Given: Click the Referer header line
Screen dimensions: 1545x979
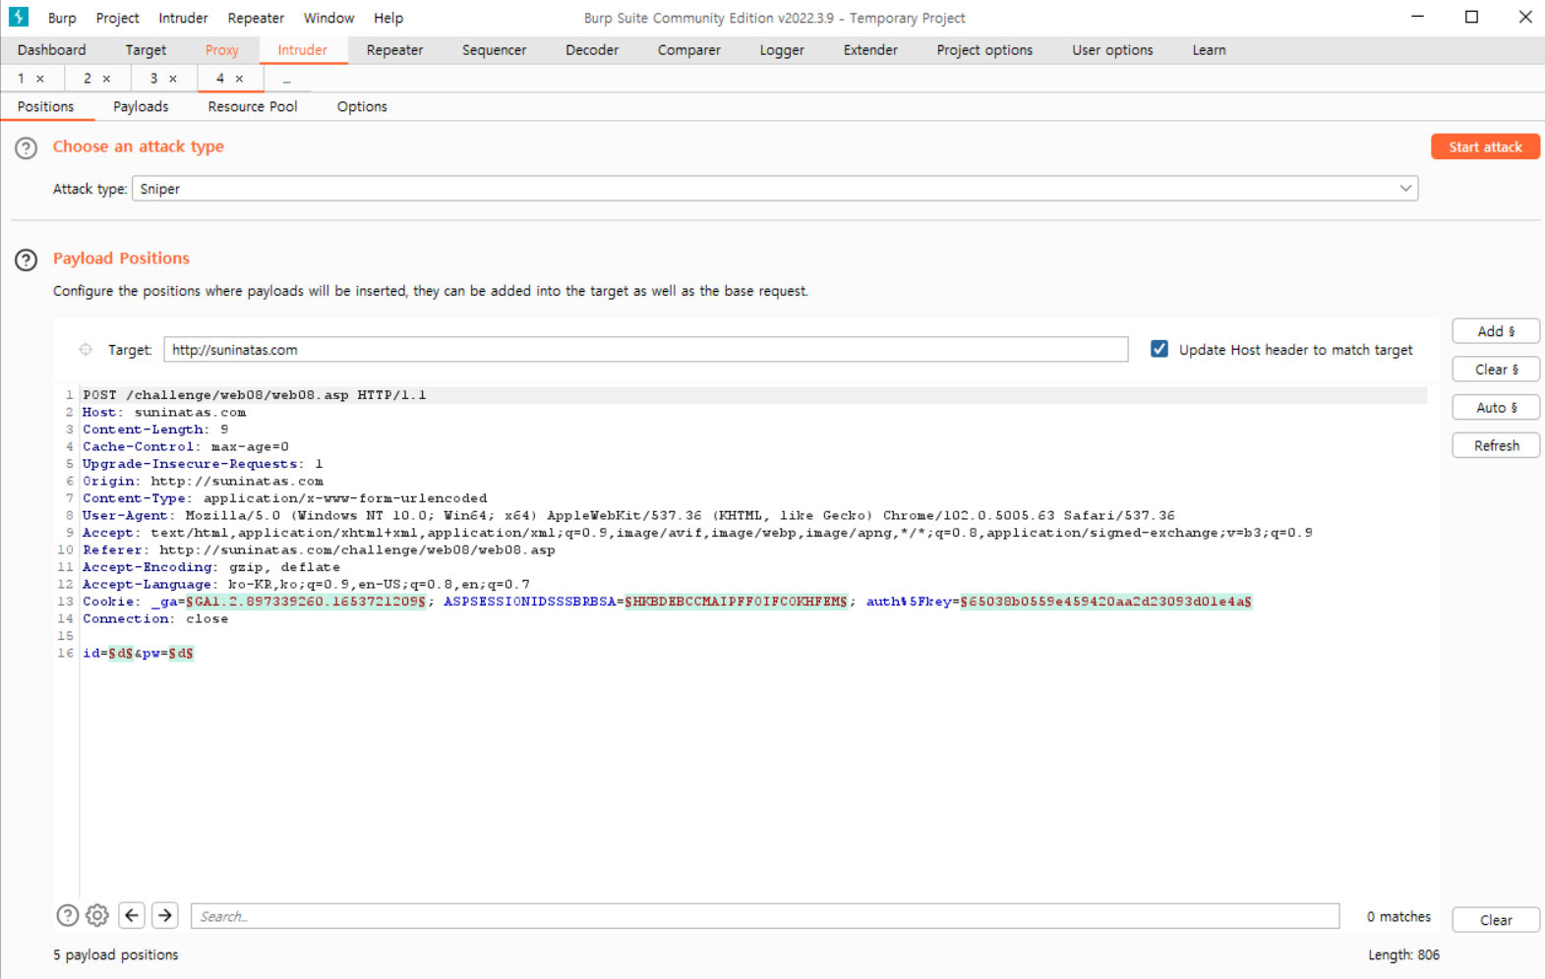Looking at the screenshot, I should tap(319, 550).
